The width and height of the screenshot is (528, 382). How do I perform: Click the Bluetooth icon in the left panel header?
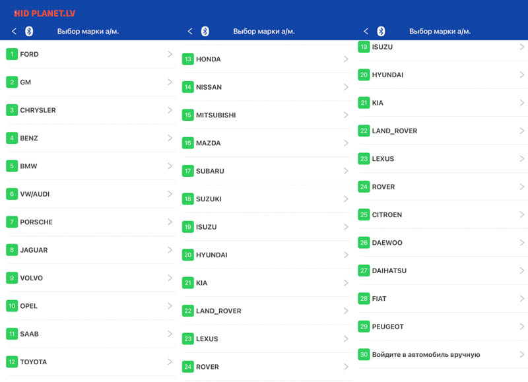[29, 32]
